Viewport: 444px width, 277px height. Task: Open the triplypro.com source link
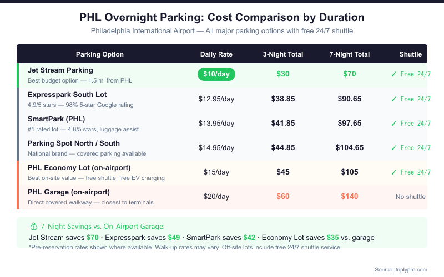coord(408,269)
